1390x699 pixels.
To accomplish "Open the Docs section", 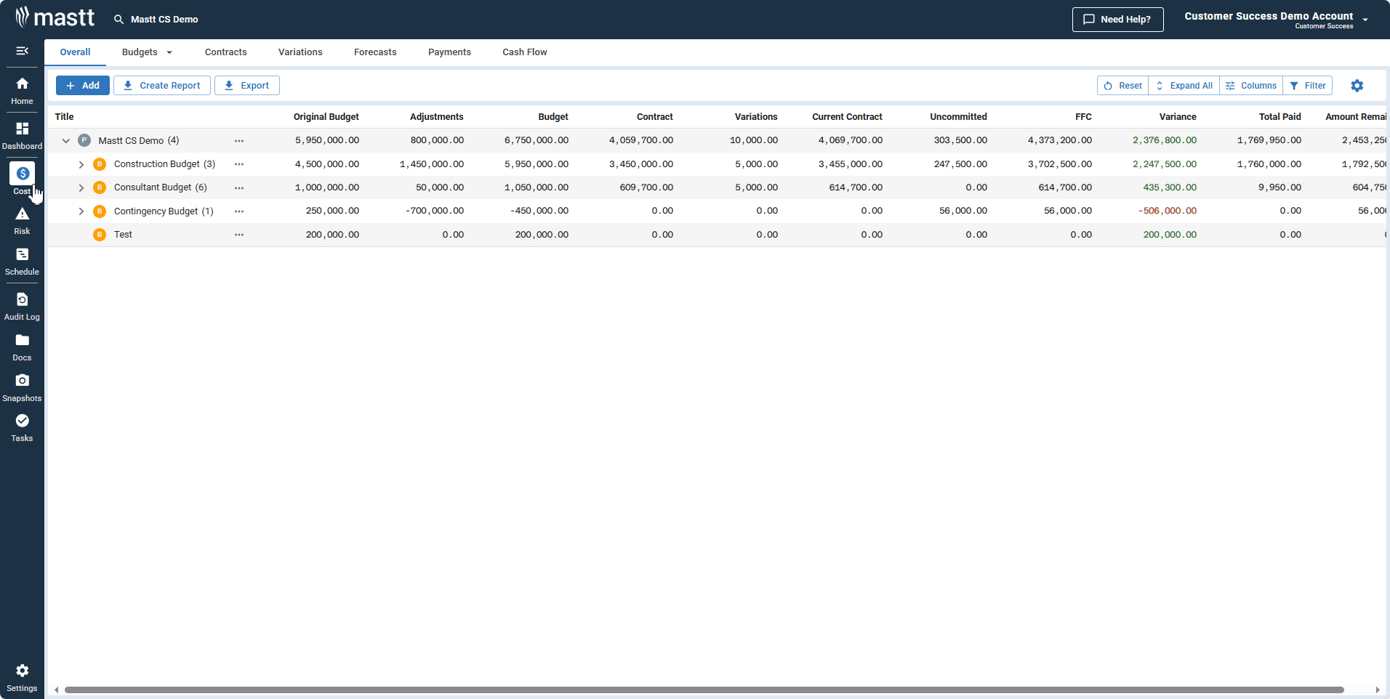I will pyautogui.click(x=22, y=346).
